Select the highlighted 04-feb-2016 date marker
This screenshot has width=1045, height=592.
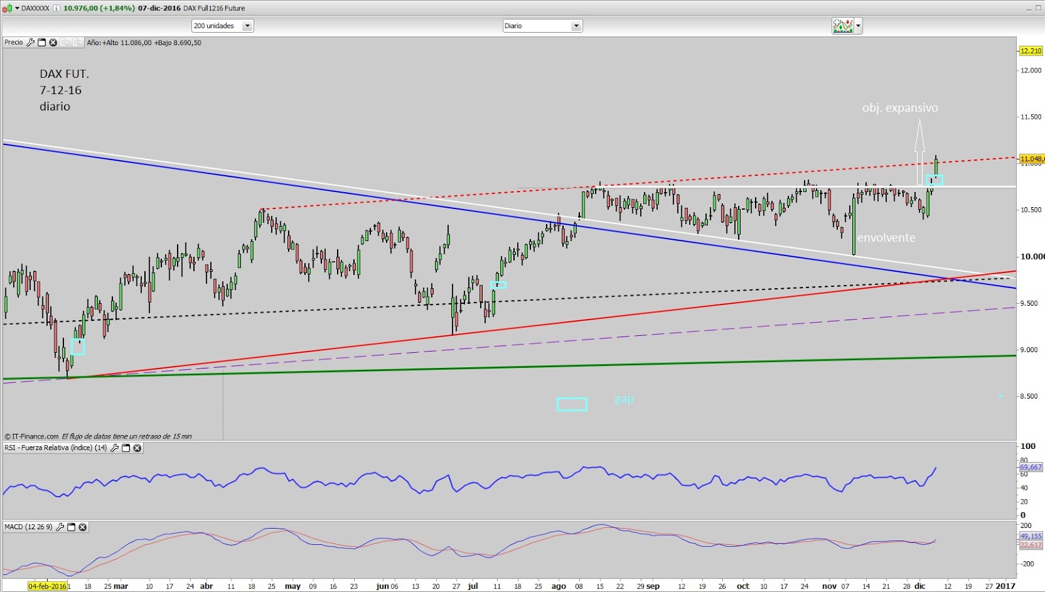47,586
